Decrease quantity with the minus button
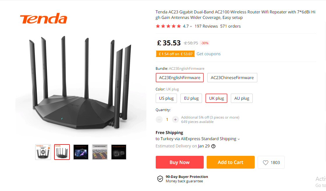 tap(159, 119)
